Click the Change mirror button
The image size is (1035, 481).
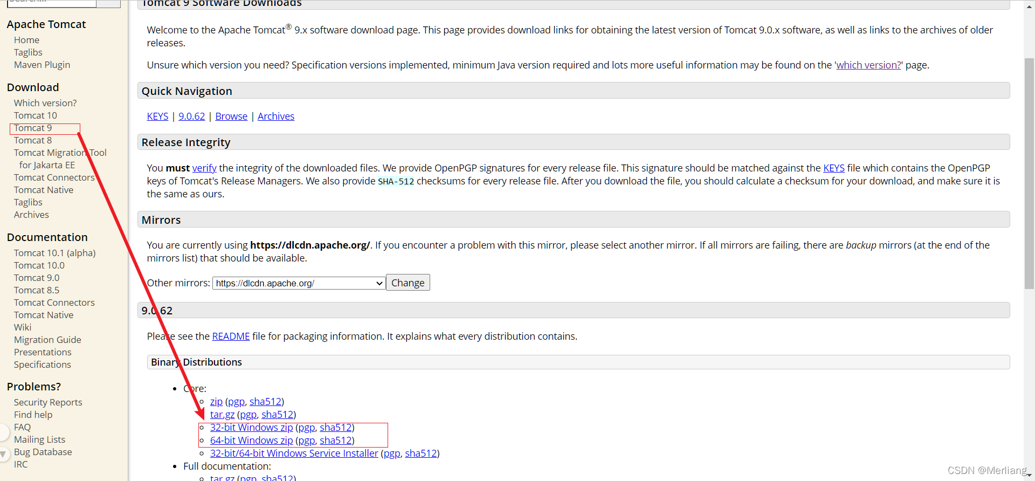[x=408, y=283]
